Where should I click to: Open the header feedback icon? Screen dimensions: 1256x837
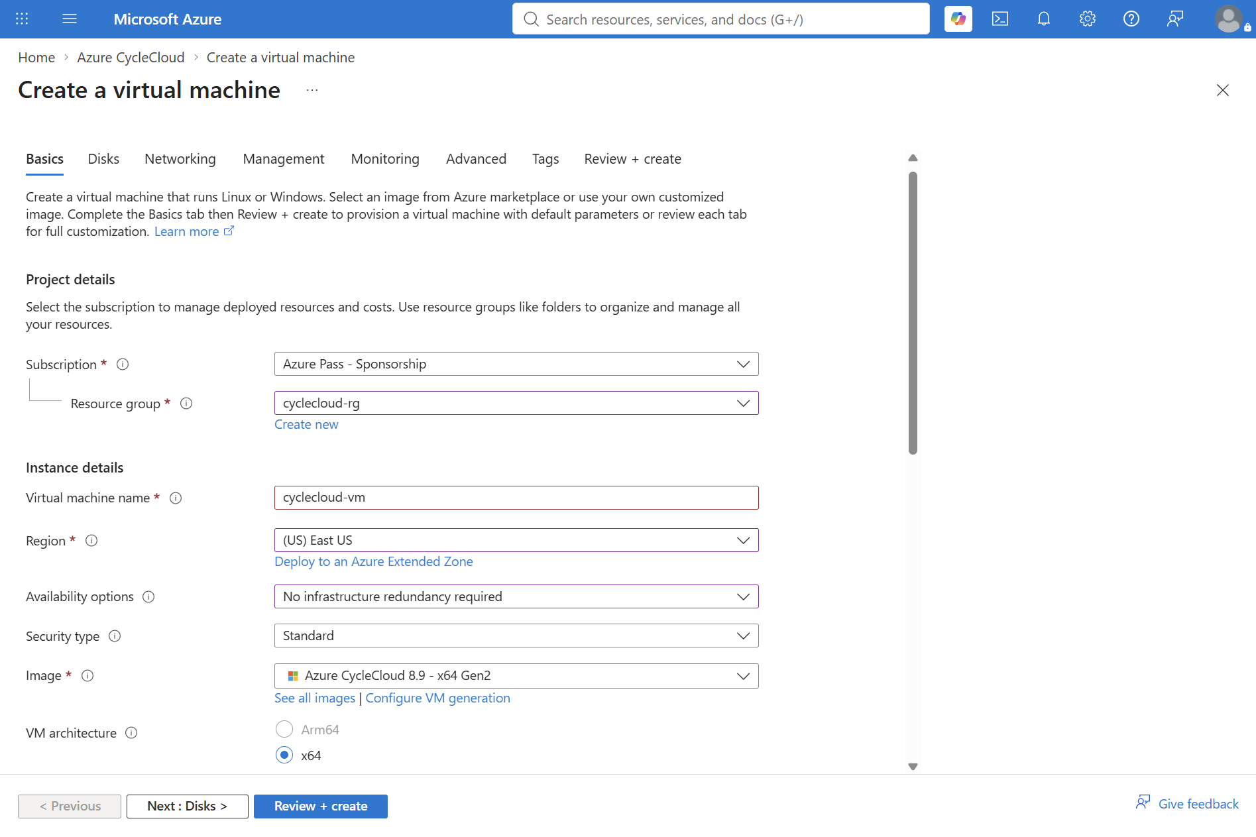point(1175,19)
